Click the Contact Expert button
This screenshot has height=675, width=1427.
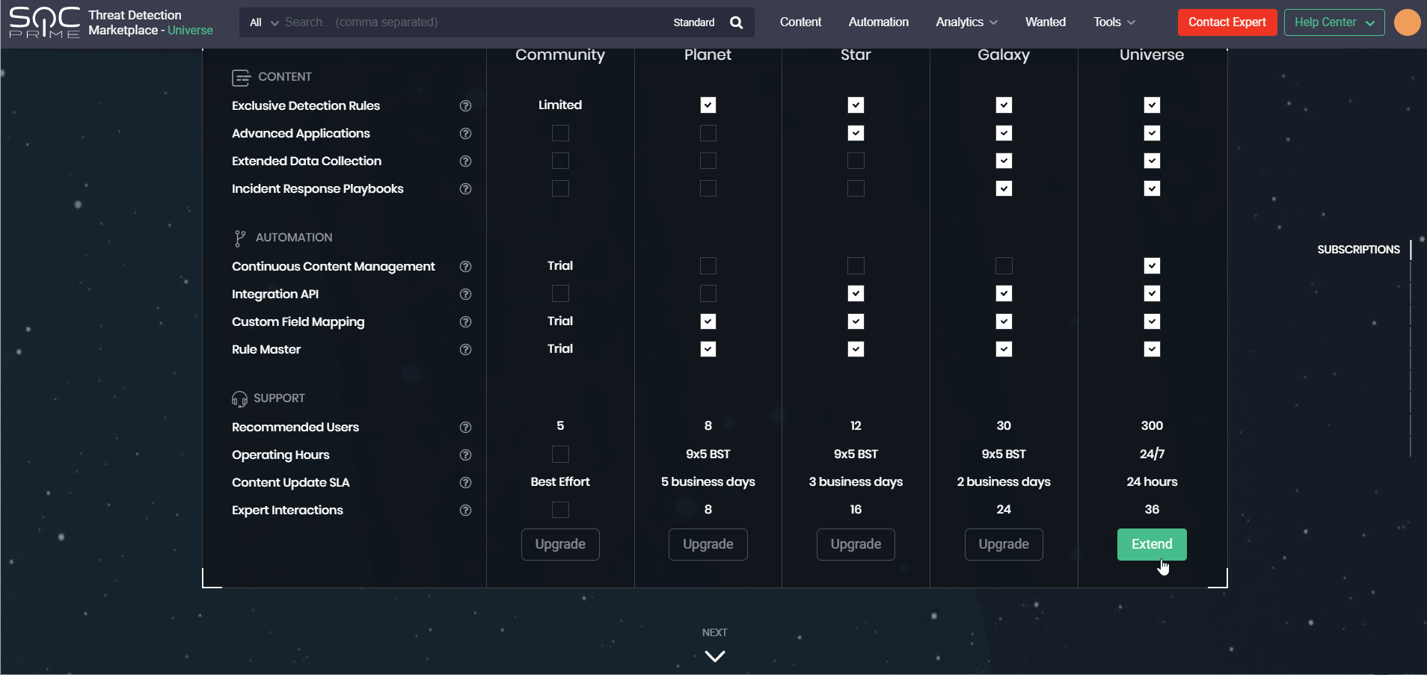point(1227,22)
